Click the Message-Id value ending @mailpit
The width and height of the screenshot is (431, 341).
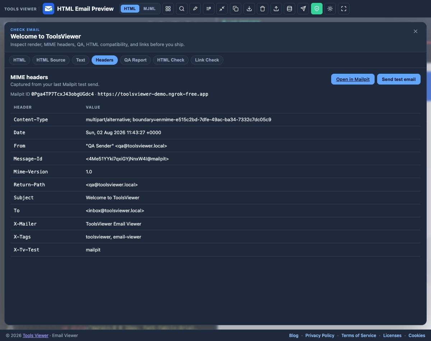(127, 159)
